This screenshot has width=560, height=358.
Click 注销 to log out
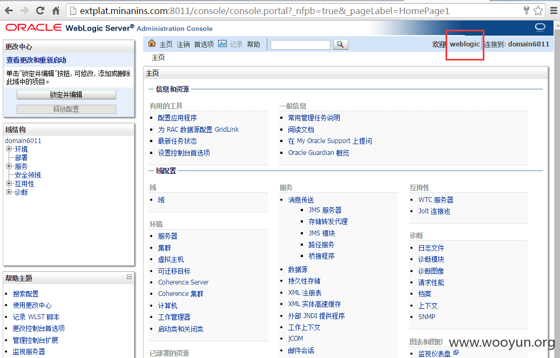(x=183, y=44)
